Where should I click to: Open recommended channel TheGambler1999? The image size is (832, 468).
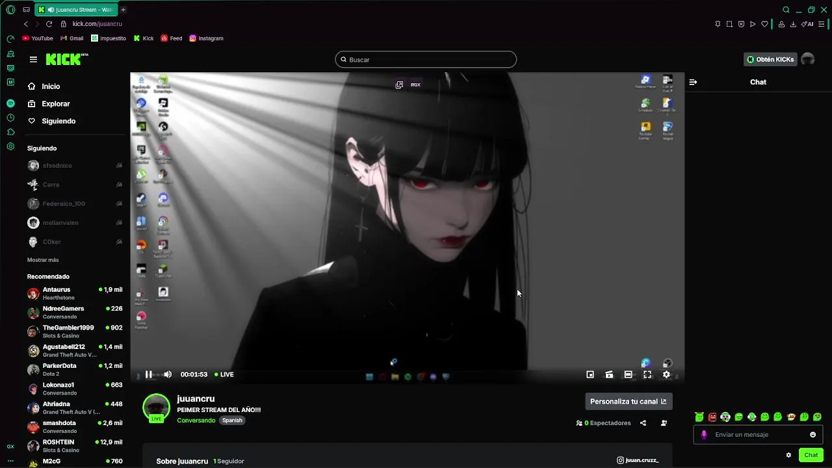tap(75, 331)
